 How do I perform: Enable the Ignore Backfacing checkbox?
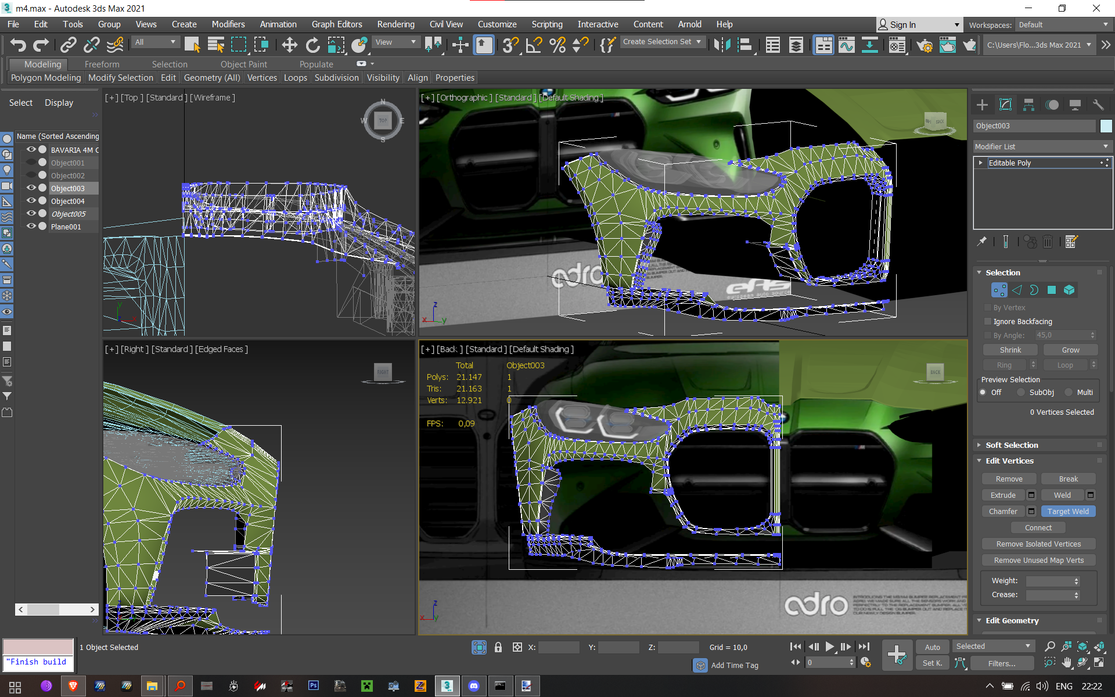click(988, 321)
